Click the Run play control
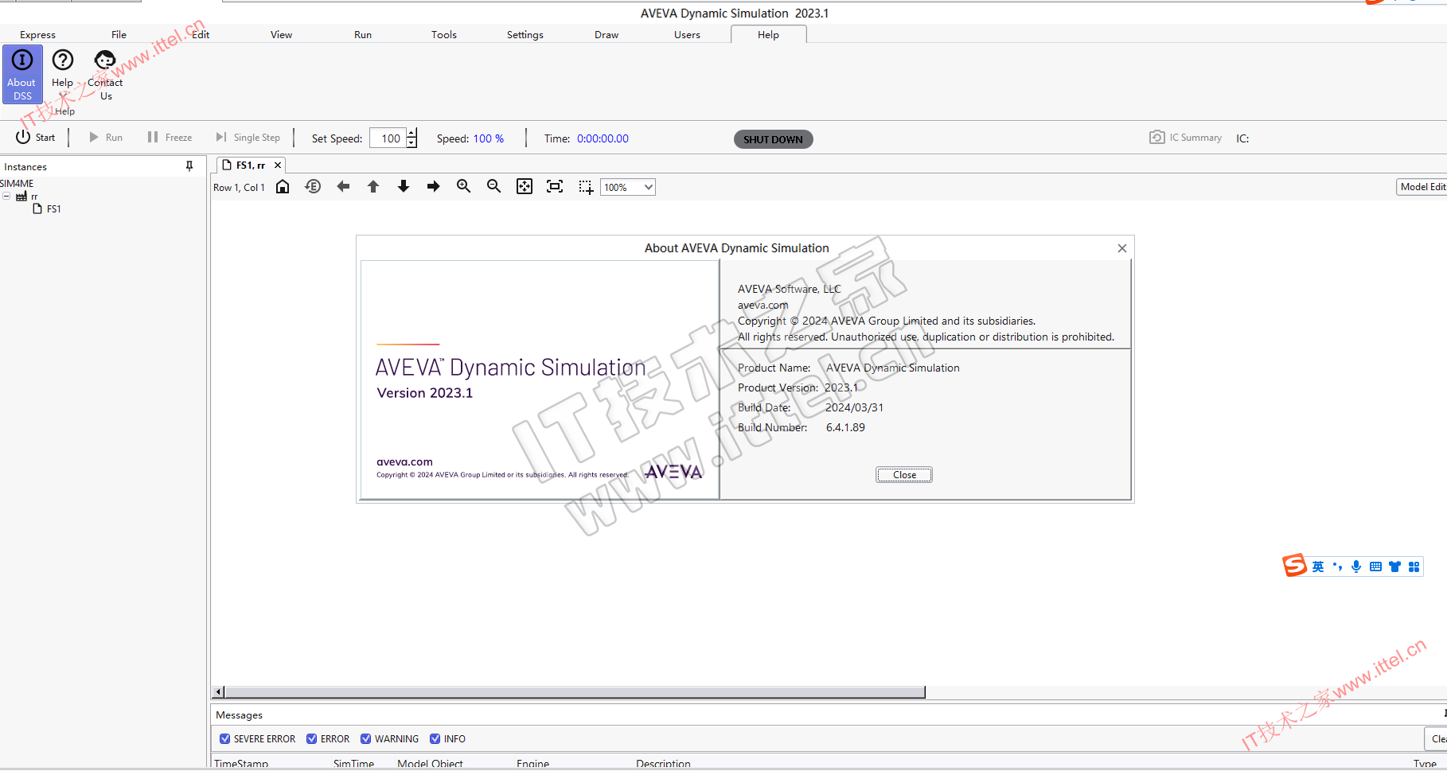The image size is (1447, 771). (105, 137)
